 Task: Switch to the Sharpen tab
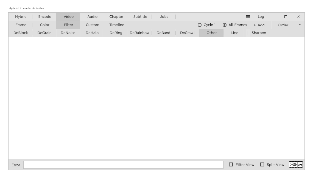click(x=259, y=33)
